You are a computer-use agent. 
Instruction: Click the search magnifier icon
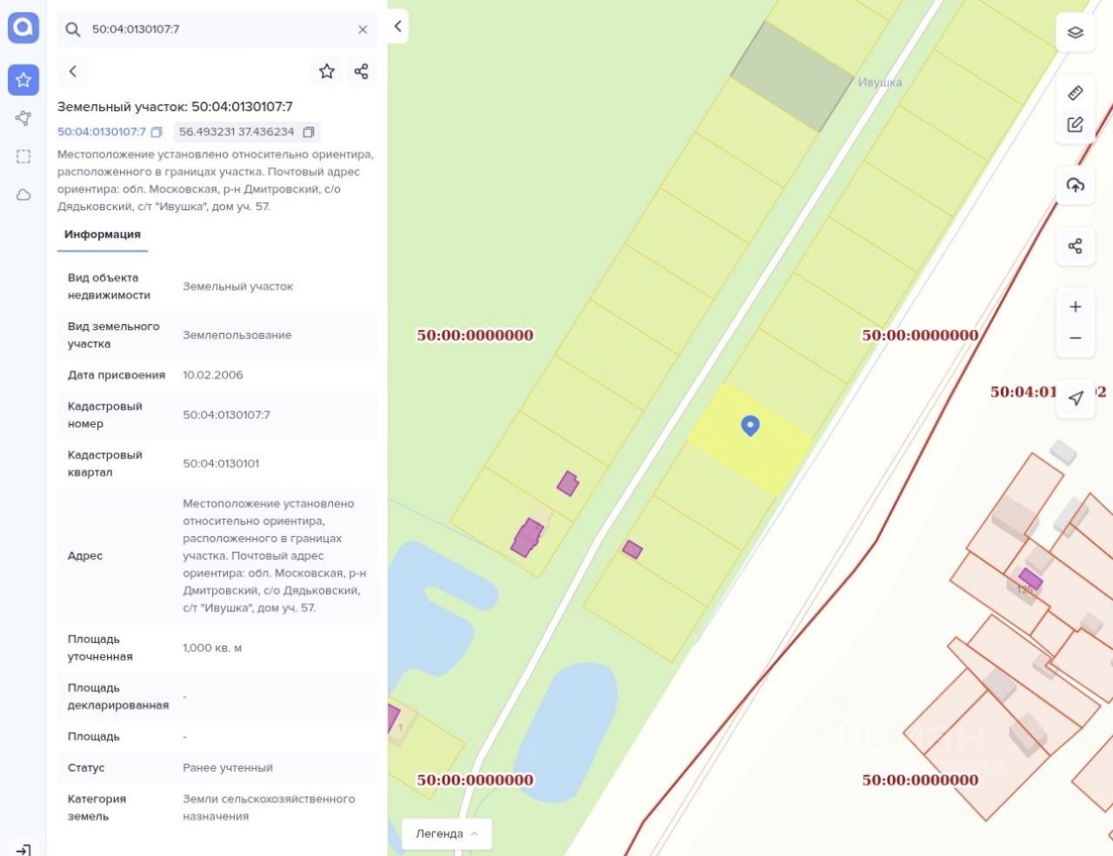[x=73, y=30]
